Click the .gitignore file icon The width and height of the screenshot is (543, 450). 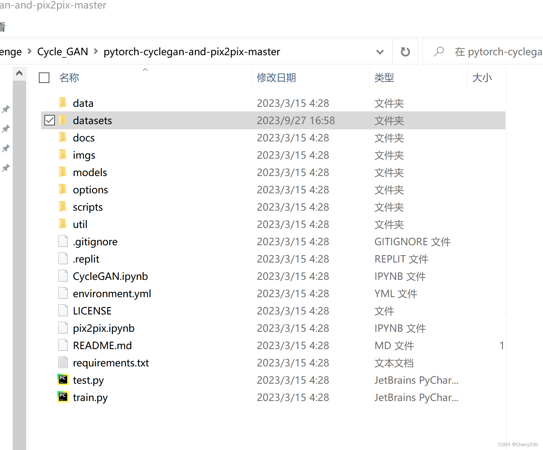pos(63,241)
